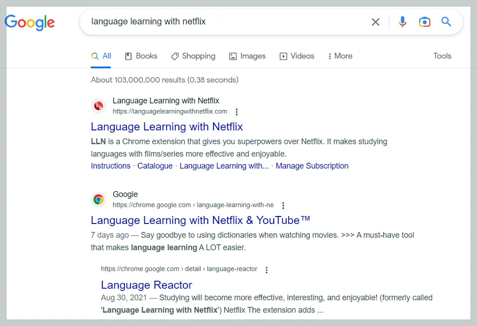The height and width of the screenshot is (326, 477).
Task: Open the Language Learning with Netflix result
Action: [x=166, y=127]
